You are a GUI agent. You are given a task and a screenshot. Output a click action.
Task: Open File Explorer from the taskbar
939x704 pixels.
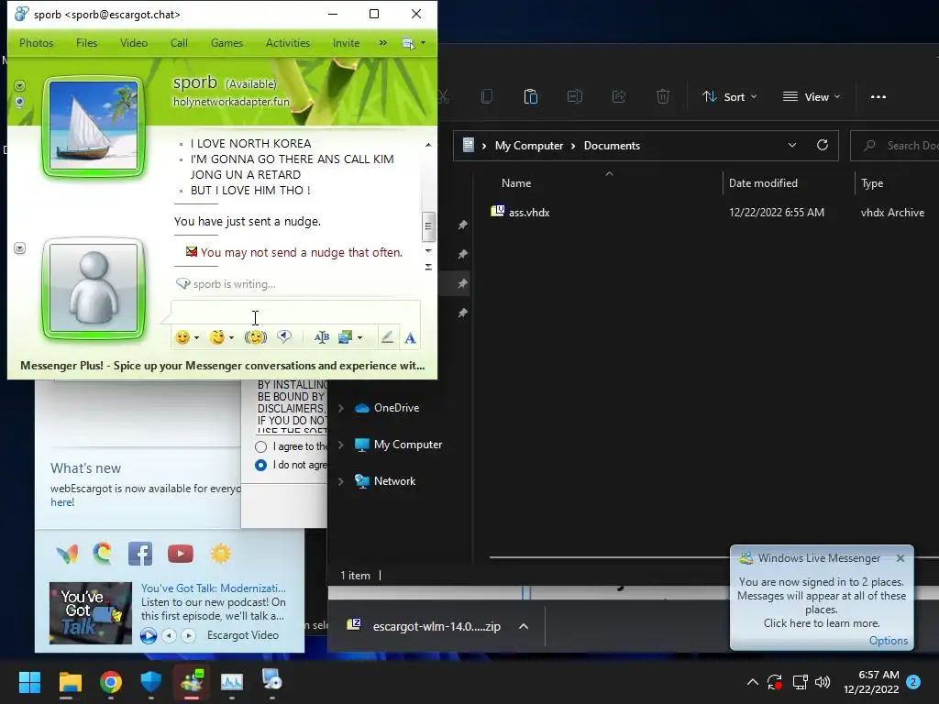coord(70,682)
